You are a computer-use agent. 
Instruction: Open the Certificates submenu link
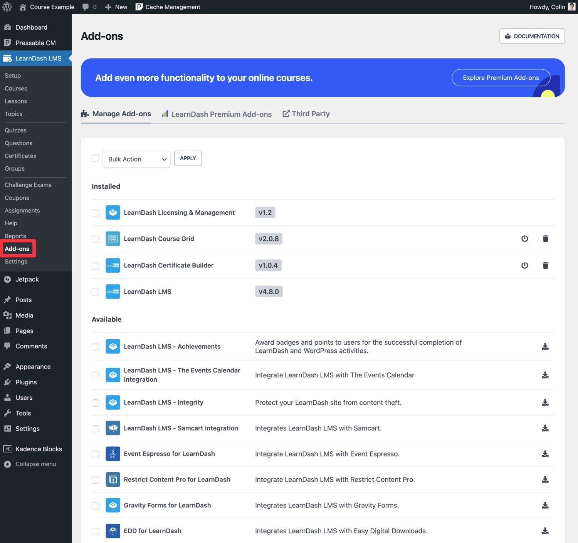(20, 156)
